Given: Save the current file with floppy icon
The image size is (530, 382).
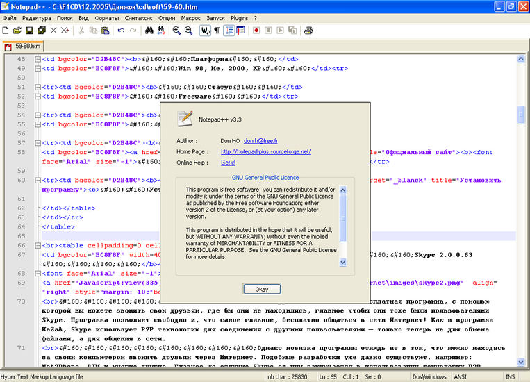Looking at the screenshot, I should [29, 31].
